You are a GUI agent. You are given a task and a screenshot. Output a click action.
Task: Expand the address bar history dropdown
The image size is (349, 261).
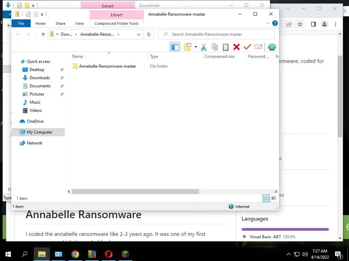click(x=139, y=34)
